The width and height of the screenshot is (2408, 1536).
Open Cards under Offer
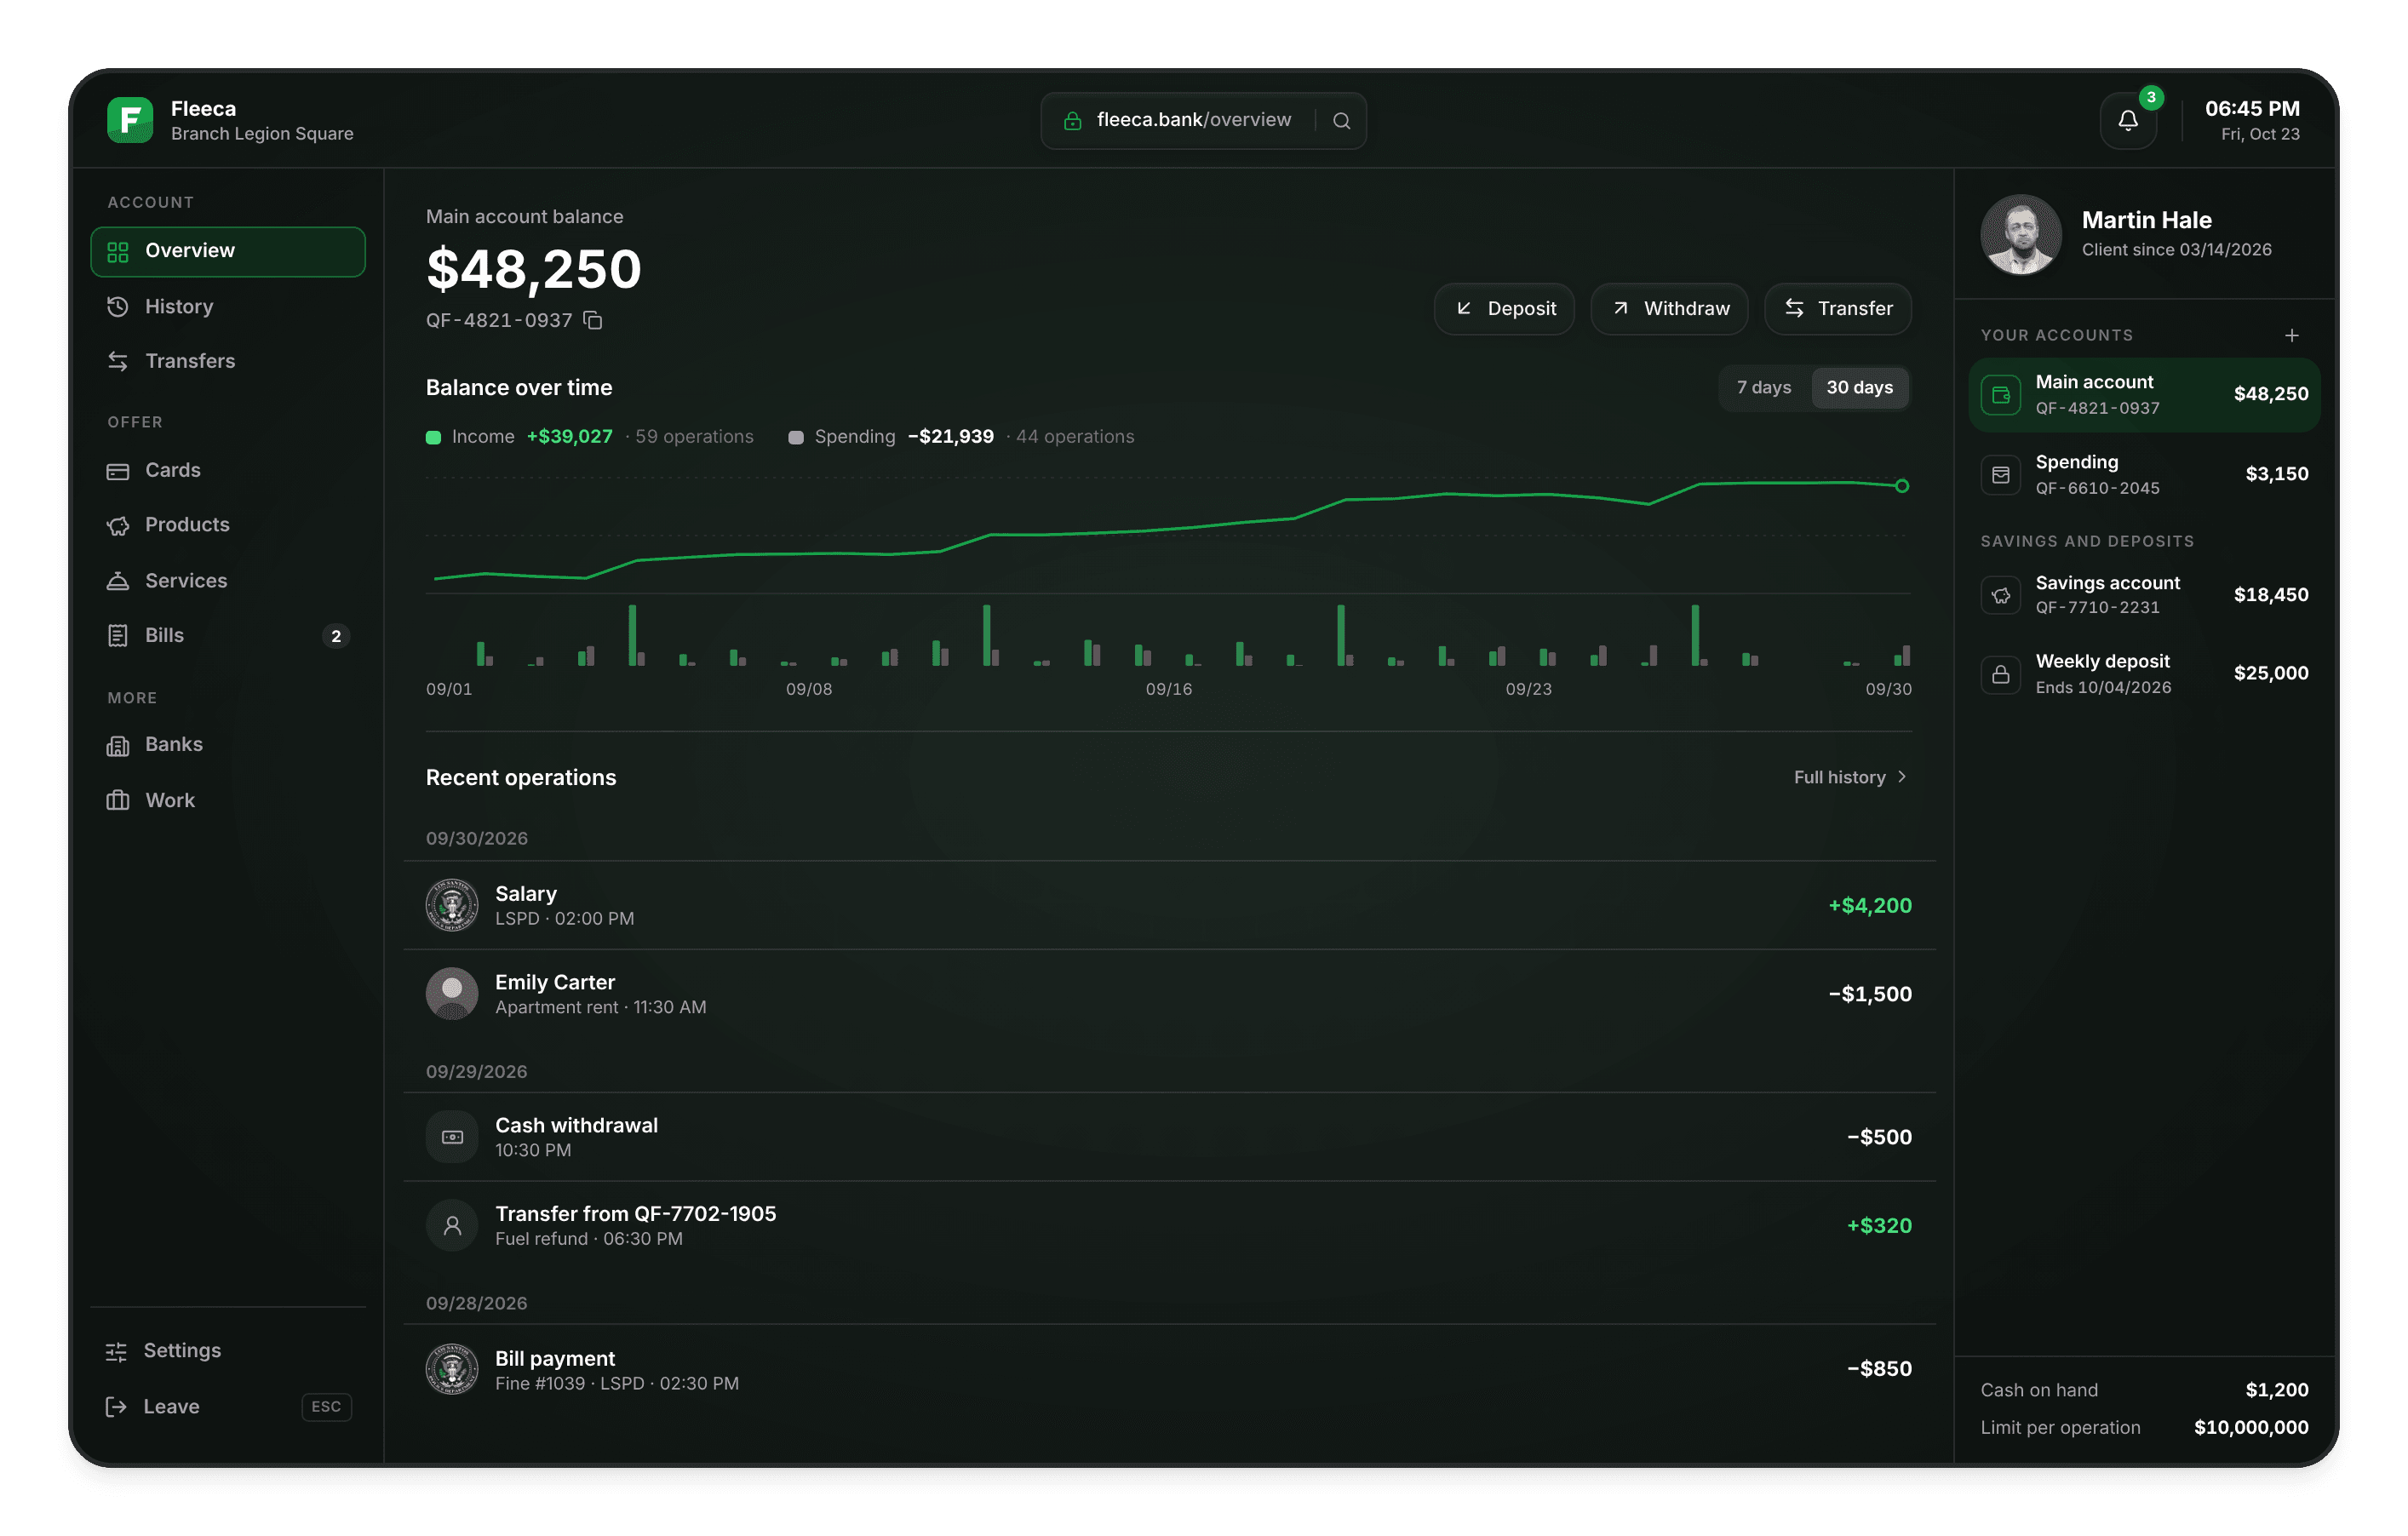[228, 470]
